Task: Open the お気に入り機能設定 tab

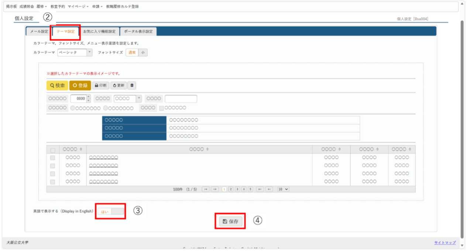Action: tap(99, 32)
